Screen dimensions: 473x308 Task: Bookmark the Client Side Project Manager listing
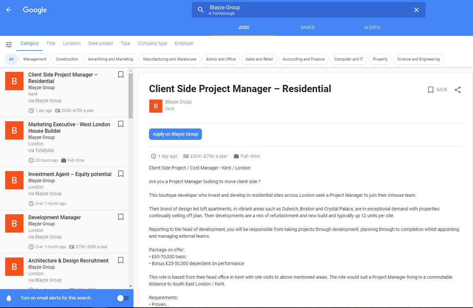click(x=121, y=75)
